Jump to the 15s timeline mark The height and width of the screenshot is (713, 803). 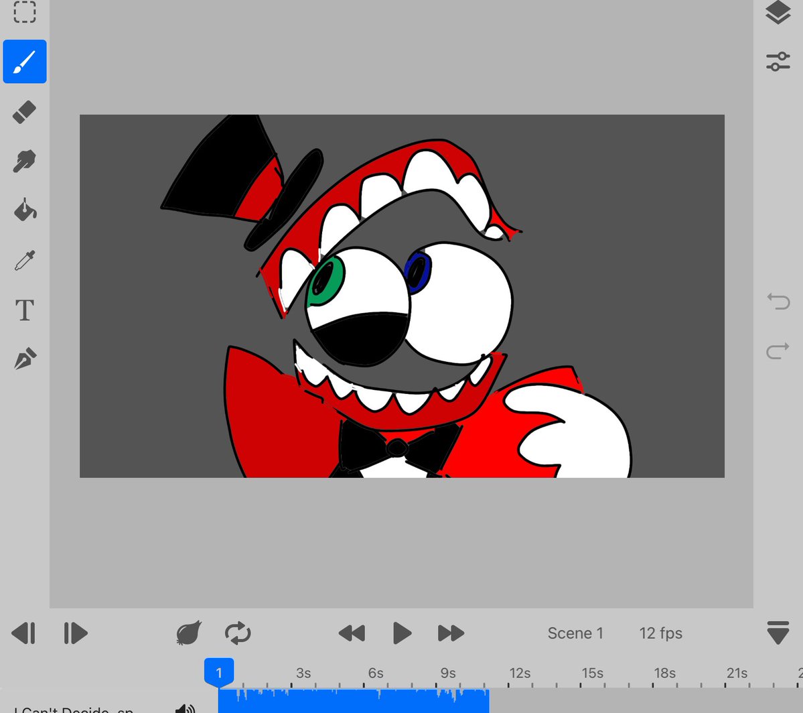(593, 673)
